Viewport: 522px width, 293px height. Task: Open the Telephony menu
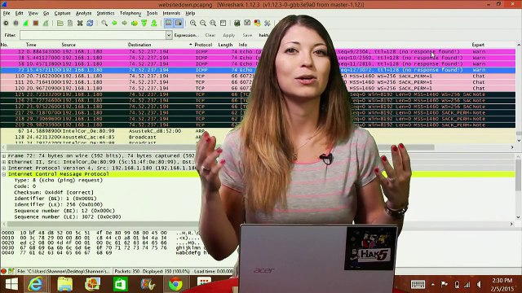point(130,13)
